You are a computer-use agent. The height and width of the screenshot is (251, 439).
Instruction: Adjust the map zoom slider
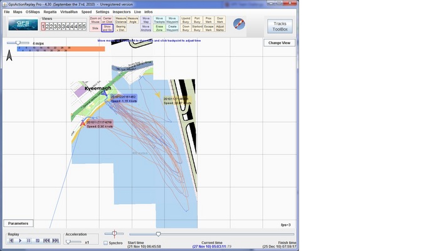coord(18,43)
